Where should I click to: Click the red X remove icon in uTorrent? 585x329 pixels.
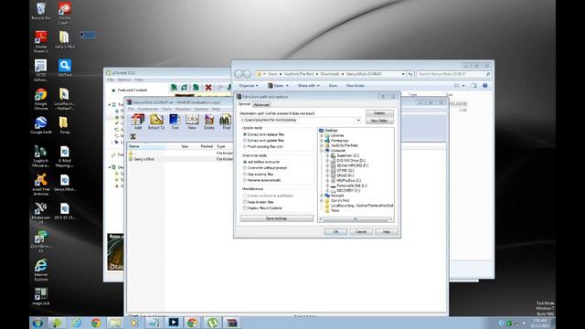coord(208,88)
